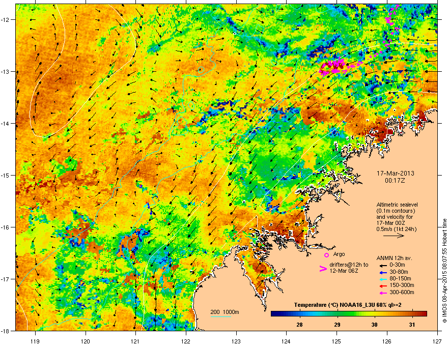The image size is (448, 346).
Task: Click the 'ANMN 12h av.' heading
Action: pos(394,258)
